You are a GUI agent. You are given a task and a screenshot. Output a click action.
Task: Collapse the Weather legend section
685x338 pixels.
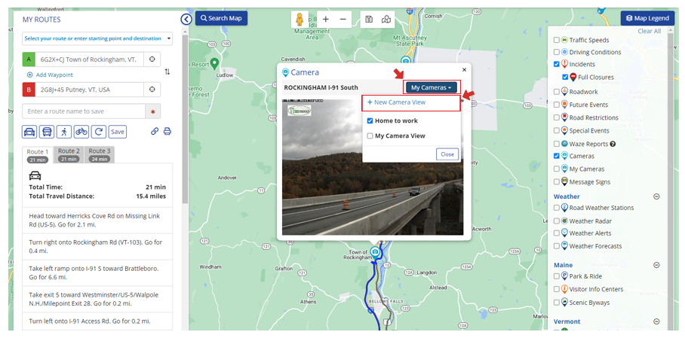point(656,196)
